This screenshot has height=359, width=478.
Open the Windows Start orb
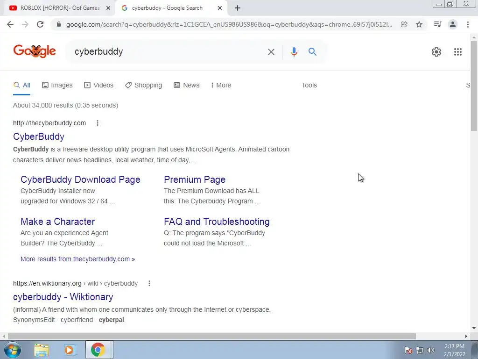[13, 350]
